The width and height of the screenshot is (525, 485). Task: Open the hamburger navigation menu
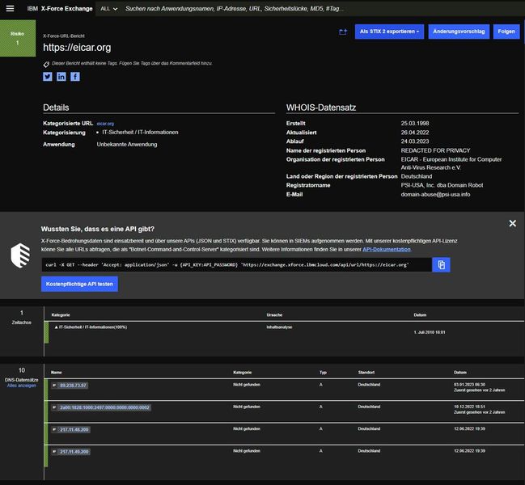(x=10, y=8)
